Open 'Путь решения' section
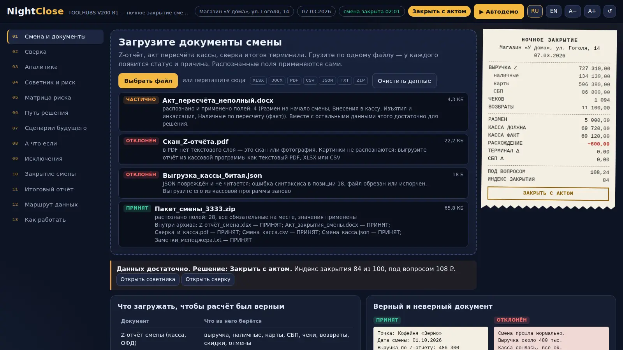 [x=55, y=113]
